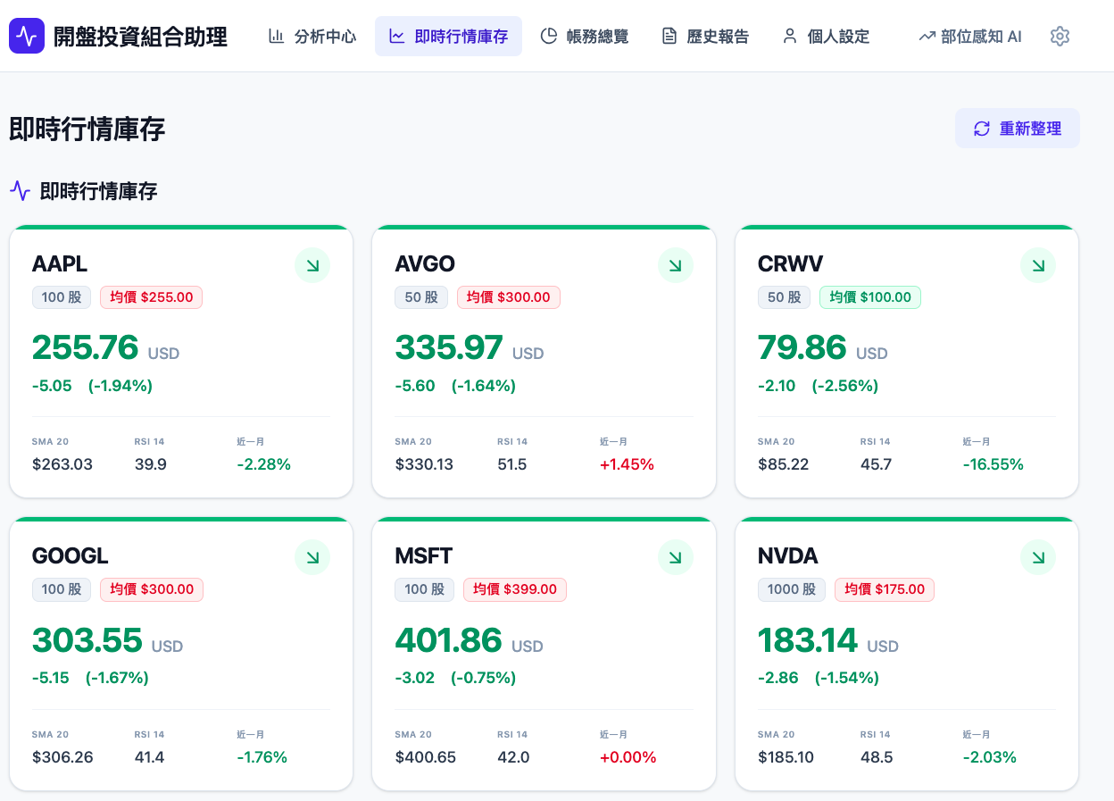Click GOOGL card's downtrend arrow icon
1114x801 pixels.
coord(312,557)
